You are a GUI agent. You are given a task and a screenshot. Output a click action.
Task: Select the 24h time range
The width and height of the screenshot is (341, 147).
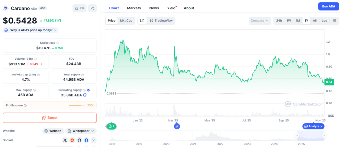coord(279,21)
